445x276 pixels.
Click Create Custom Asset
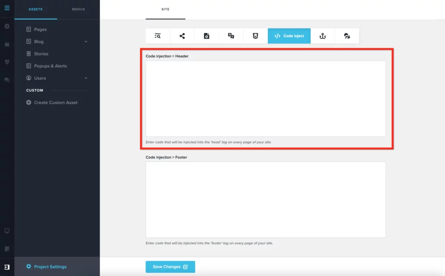click(x=56, y=103)
